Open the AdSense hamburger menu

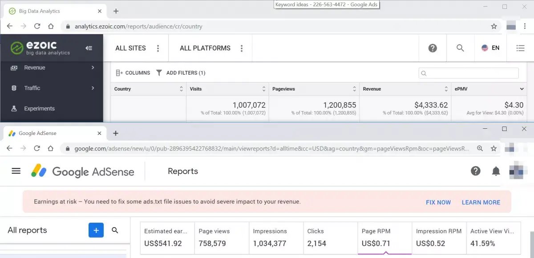[16, 171]
